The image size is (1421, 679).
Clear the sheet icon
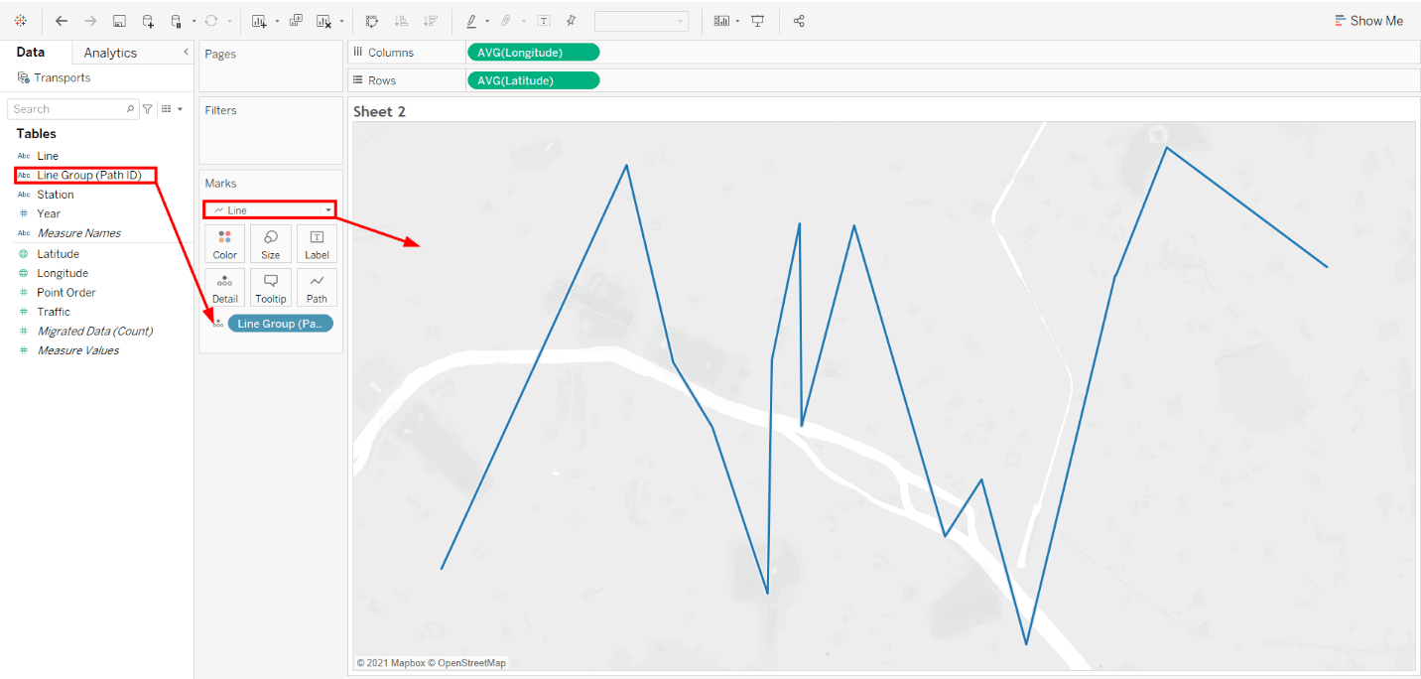[x=324, y=21]
